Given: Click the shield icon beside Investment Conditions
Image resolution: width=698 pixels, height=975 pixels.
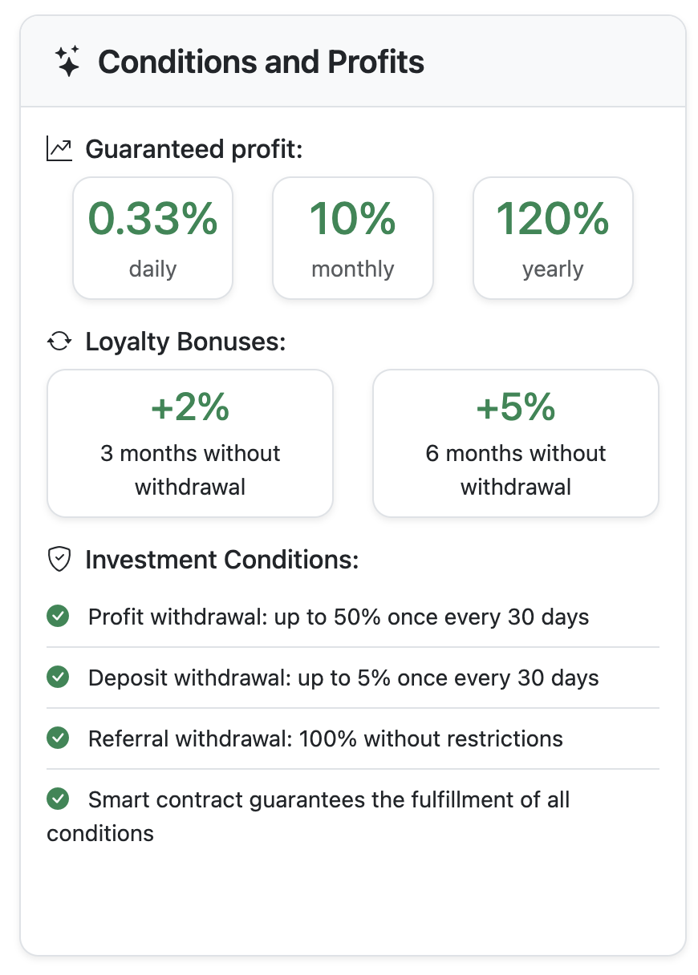Looking at the screenshot, I should [59, 559].
